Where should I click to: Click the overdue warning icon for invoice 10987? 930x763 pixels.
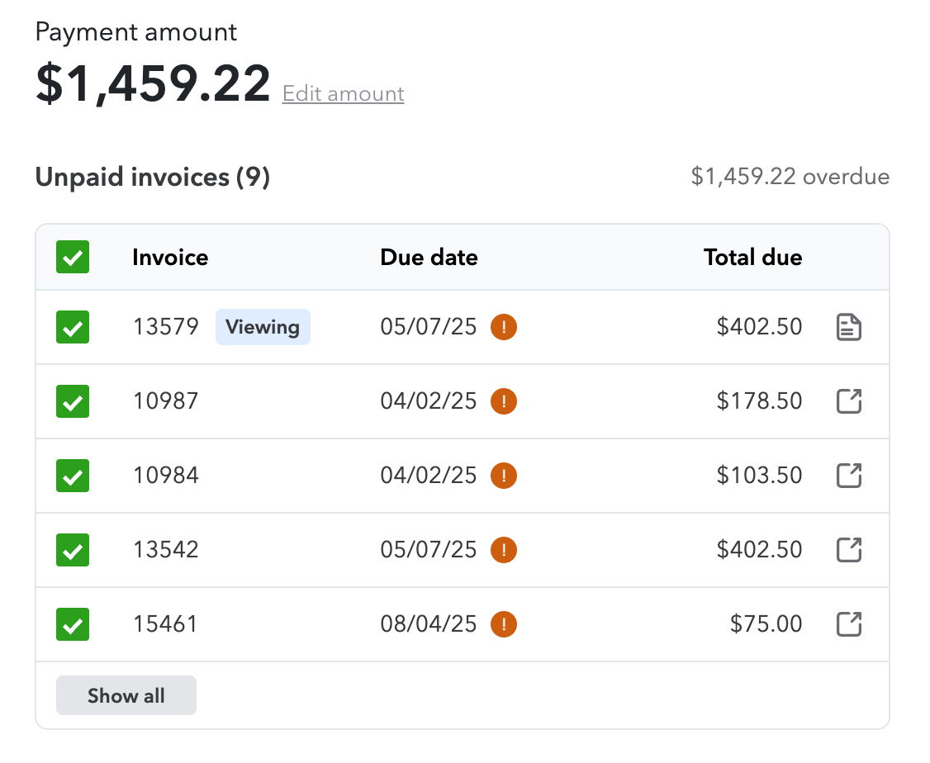pos(504,401)
